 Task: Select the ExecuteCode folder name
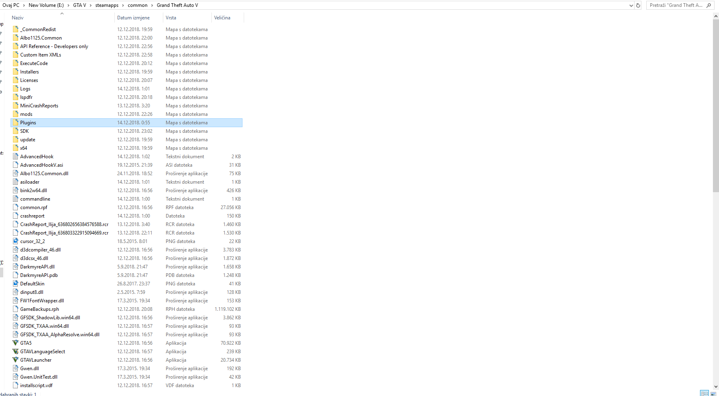tap(34, 63)
